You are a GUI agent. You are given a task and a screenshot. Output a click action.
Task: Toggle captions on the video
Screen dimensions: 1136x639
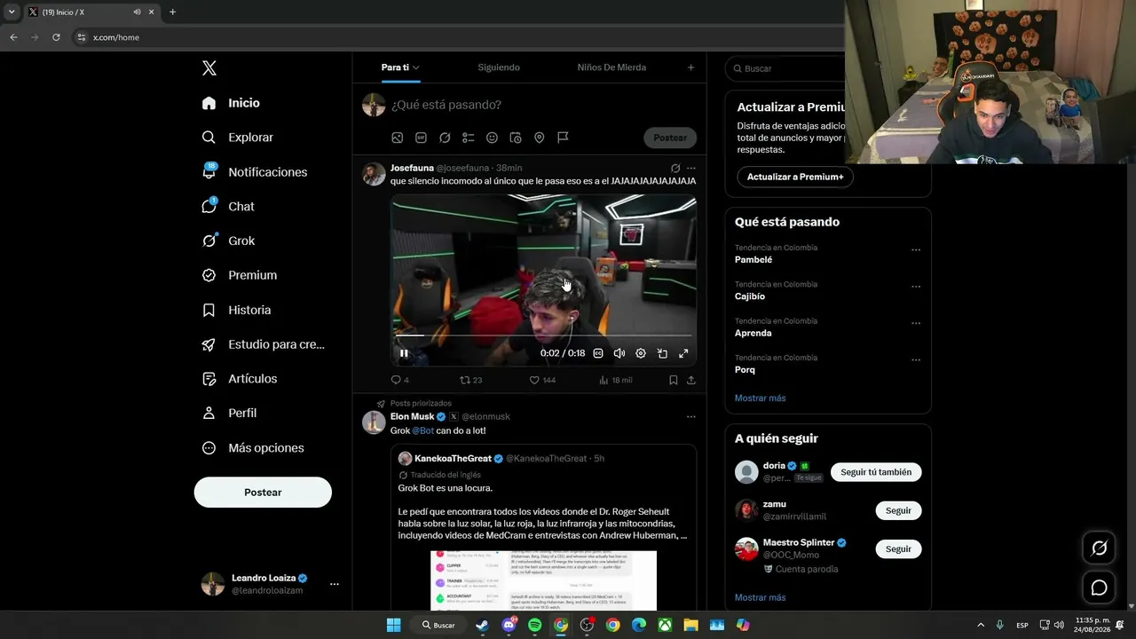coord(598,353)
